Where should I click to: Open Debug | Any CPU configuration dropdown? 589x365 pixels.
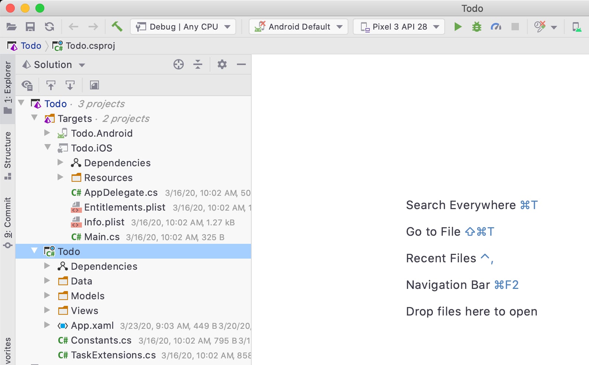(183, 27)
